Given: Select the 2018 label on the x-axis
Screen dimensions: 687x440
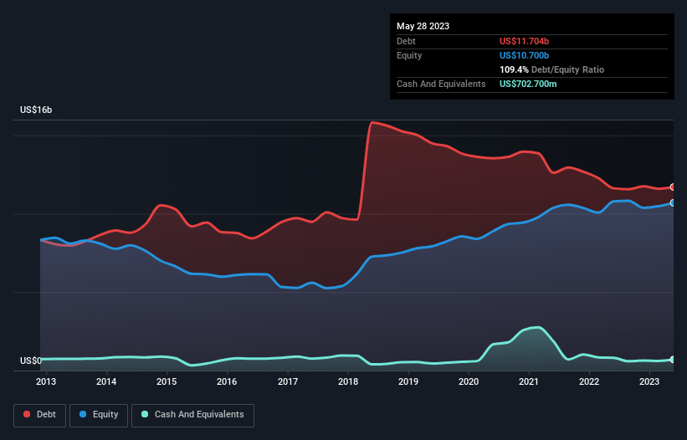Looking at the screenshot, I should [x=348, y=381].
